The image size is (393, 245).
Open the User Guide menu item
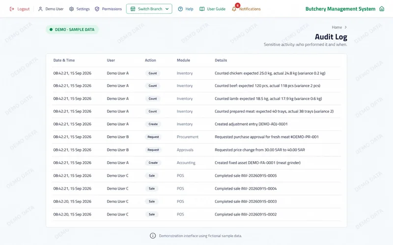(x=213, y=9)
